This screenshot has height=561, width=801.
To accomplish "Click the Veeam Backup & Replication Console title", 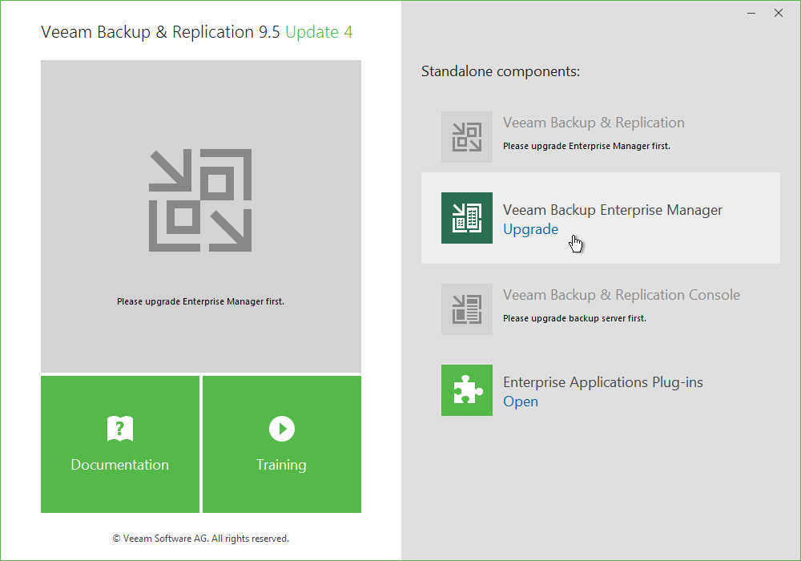I will 622,295.
